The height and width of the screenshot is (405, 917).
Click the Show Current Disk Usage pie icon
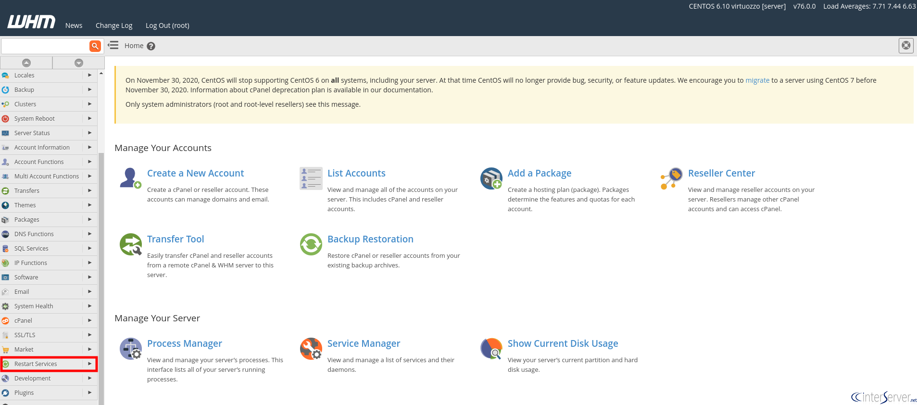click(491, 349)
